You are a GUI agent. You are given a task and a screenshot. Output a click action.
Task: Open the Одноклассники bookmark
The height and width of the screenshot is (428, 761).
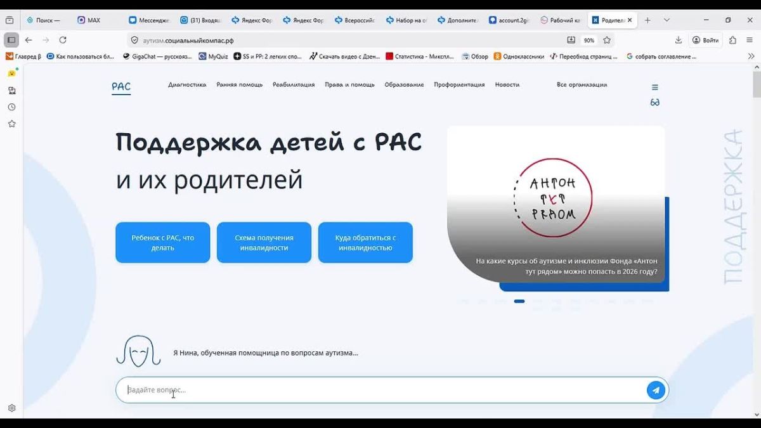519,56
